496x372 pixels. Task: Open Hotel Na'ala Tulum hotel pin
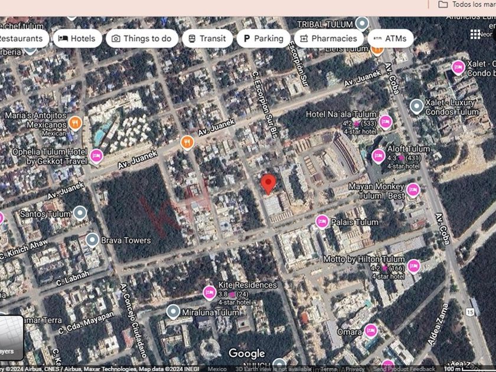point(385,122)
